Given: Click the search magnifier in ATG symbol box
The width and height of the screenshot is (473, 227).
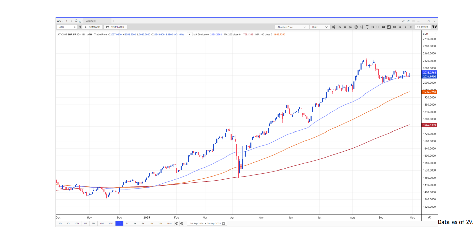Looking at the screenshot, I should pyautogui.click(x=75, y=27).
